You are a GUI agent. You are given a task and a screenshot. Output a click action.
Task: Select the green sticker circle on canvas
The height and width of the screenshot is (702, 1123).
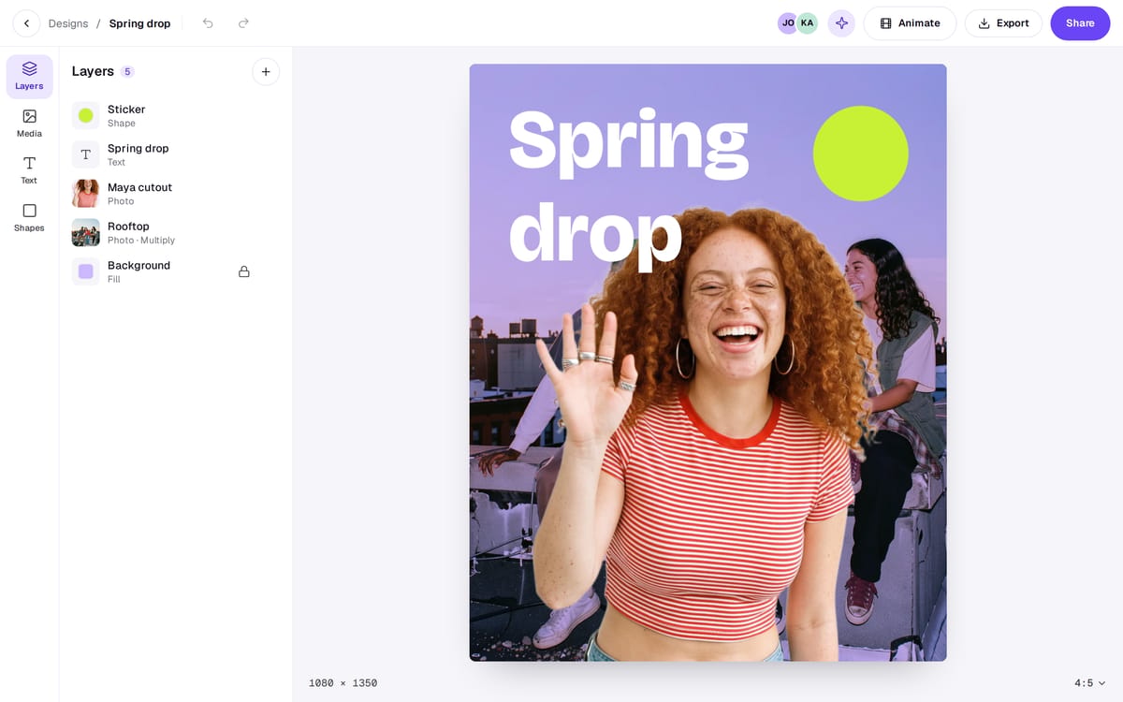pyautogui.click(x=860, y=154)
